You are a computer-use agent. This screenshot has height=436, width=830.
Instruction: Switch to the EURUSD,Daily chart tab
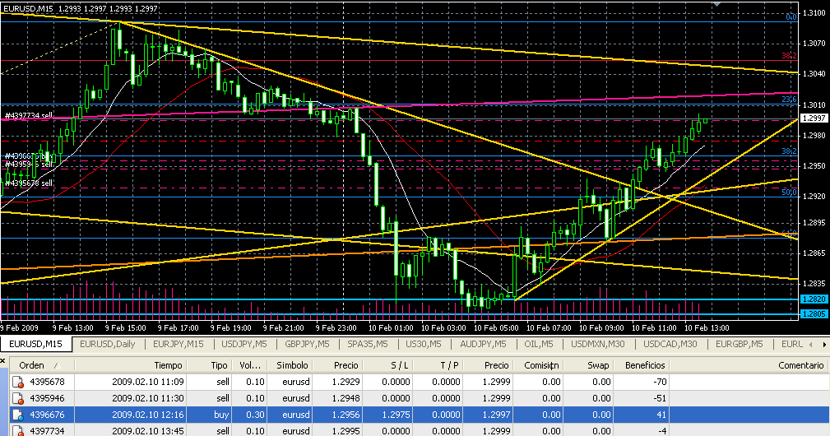click(108, 344)
